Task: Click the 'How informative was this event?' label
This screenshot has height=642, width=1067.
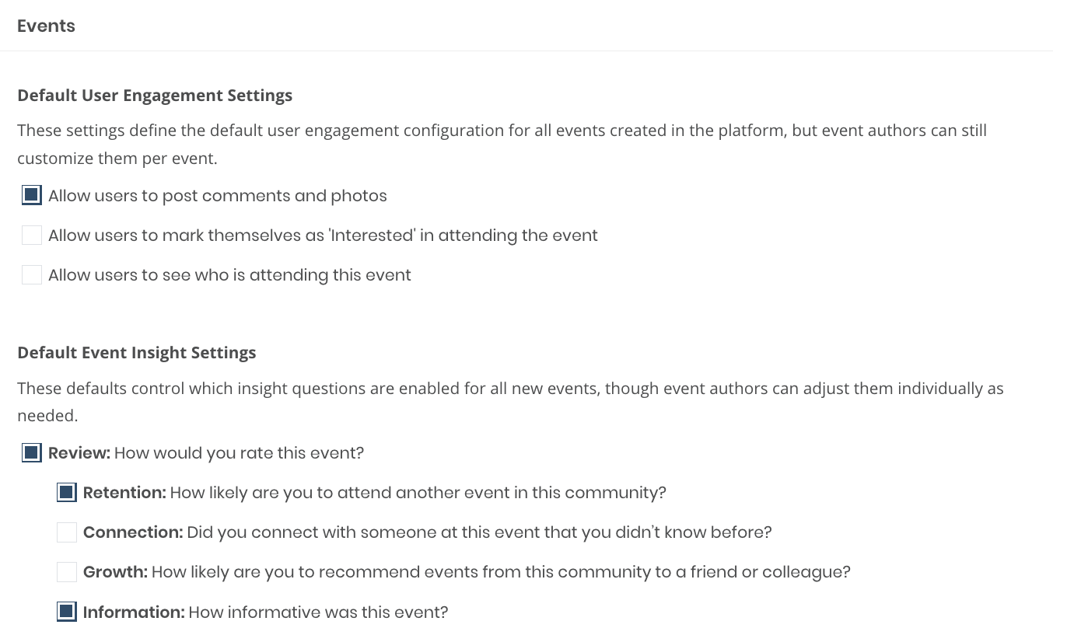Action: 318,612
